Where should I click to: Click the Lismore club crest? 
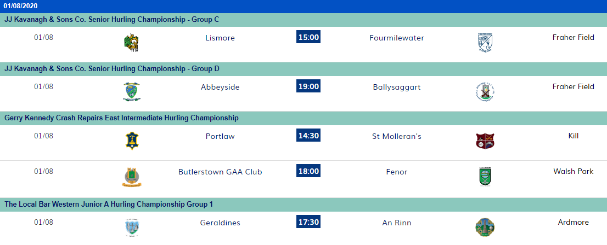pyautogui.click(x=131, y=43)
